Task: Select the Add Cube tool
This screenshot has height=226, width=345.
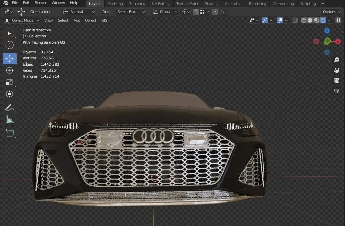Action: tap(9, 133)
